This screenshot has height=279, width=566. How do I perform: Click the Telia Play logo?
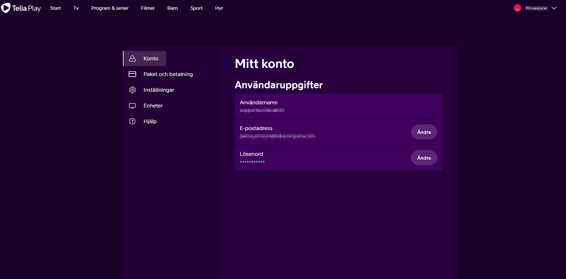pos(21,8)
